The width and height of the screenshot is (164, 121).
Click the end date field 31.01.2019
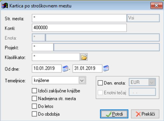[x=87, y=69]
